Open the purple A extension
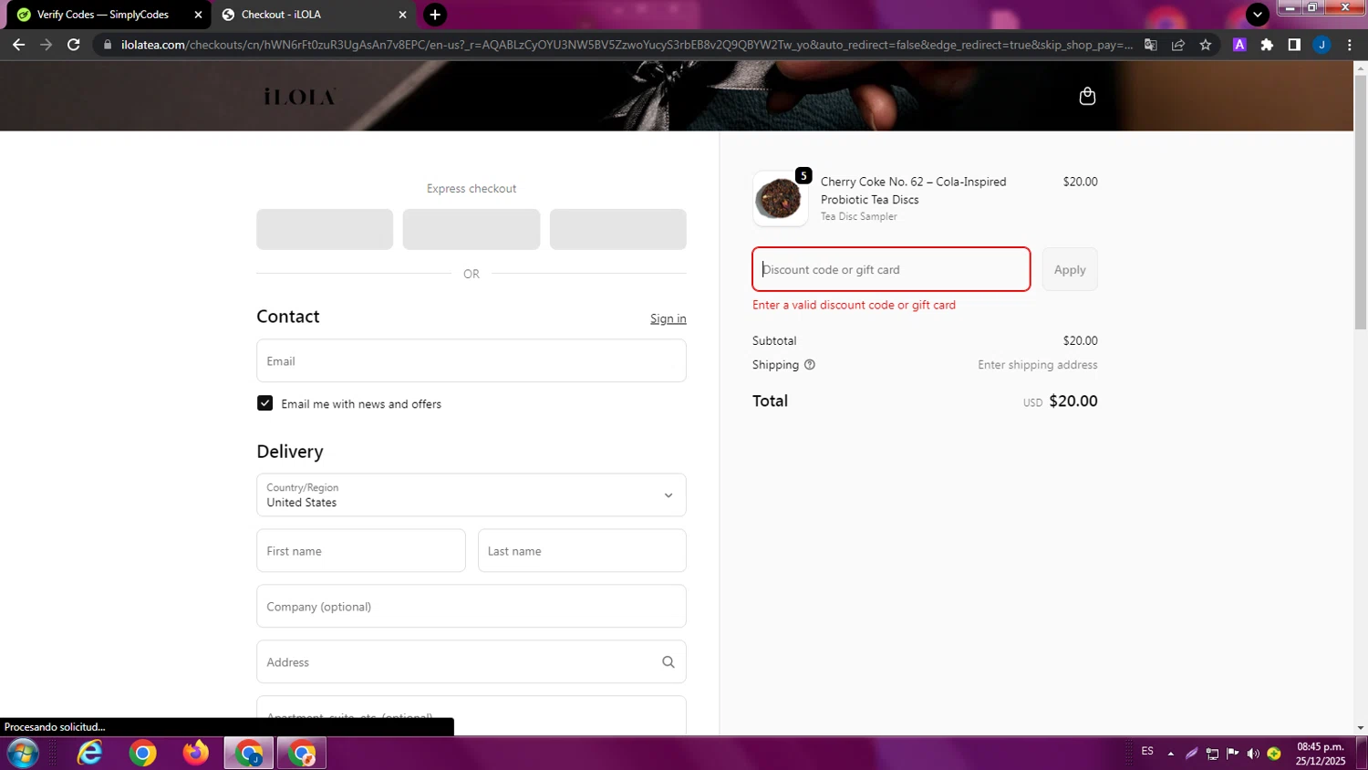Screen dimensions: 1368x770 tap(1239, 45)
